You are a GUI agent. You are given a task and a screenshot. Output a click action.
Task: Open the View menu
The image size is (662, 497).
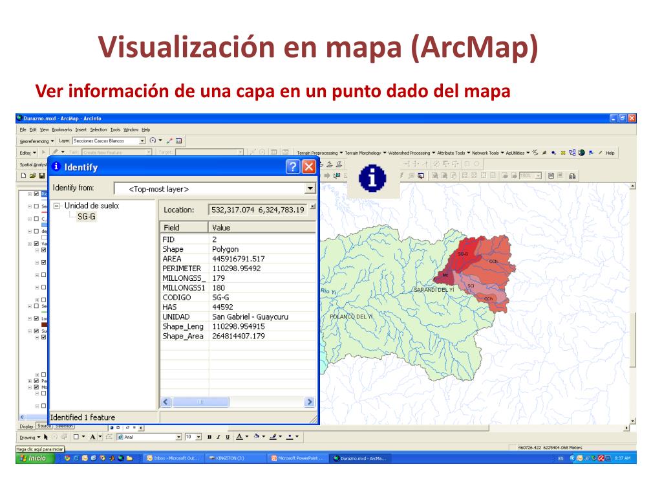pos(45,129)
